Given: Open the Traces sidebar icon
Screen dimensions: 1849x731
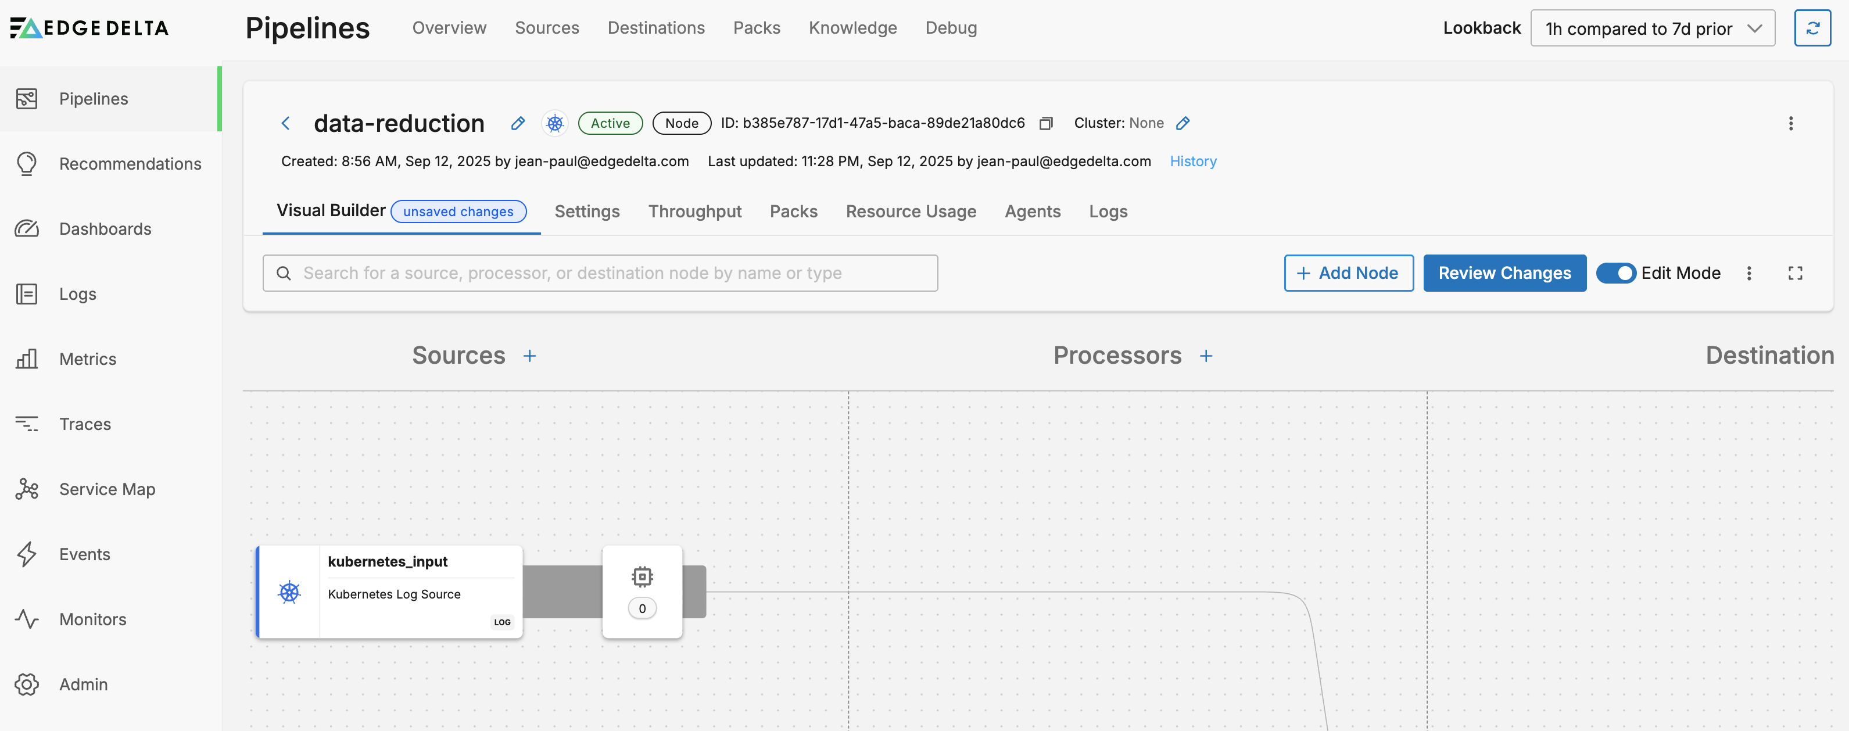Looking at the screenshot, I should pyautogui.click(x=27, y=424).
